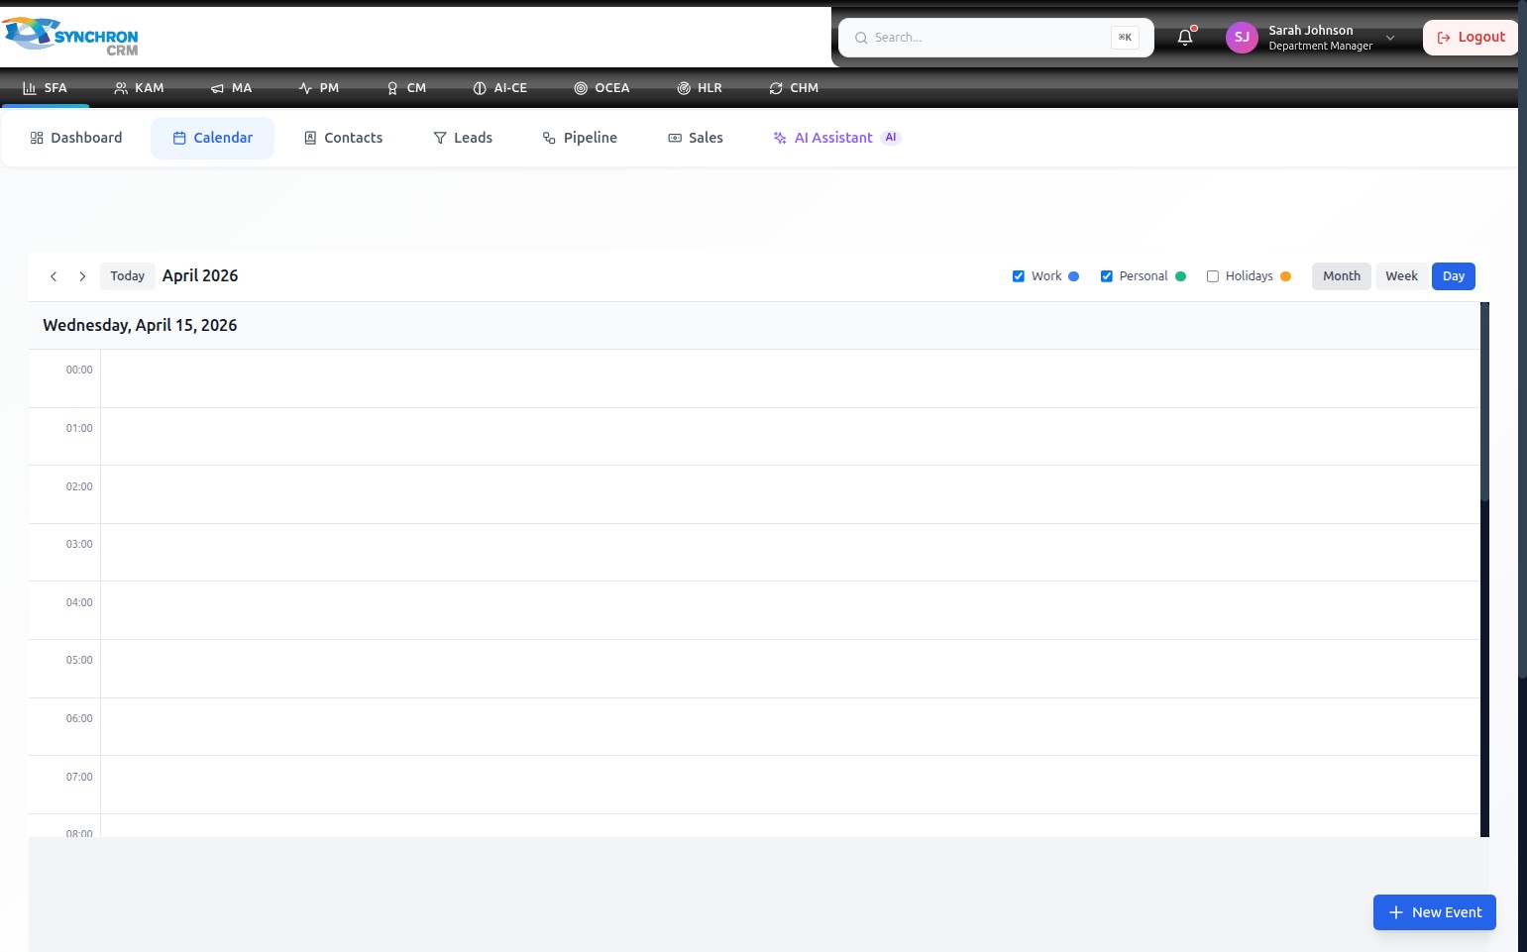1527x952 pixels.
Task: Open the MA module
Action: click(231, 88)
